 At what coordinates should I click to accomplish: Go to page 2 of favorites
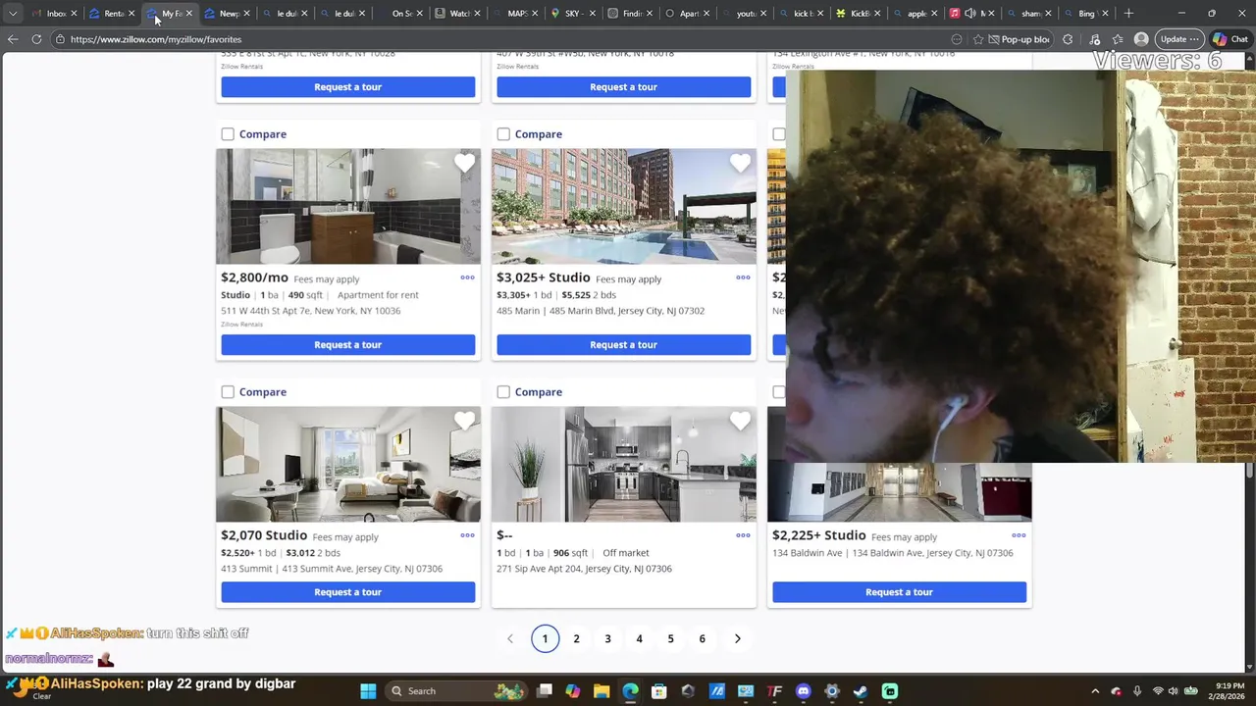click(x=576, y=638)
